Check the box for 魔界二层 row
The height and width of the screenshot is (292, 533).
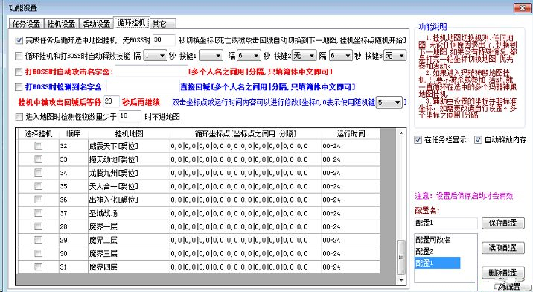pyautogui.click(x=39, y=240)
